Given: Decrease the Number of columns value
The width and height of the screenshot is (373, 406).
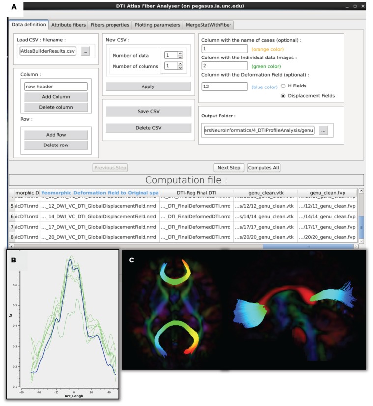Looking at the screenshot, I should (180, 68).
